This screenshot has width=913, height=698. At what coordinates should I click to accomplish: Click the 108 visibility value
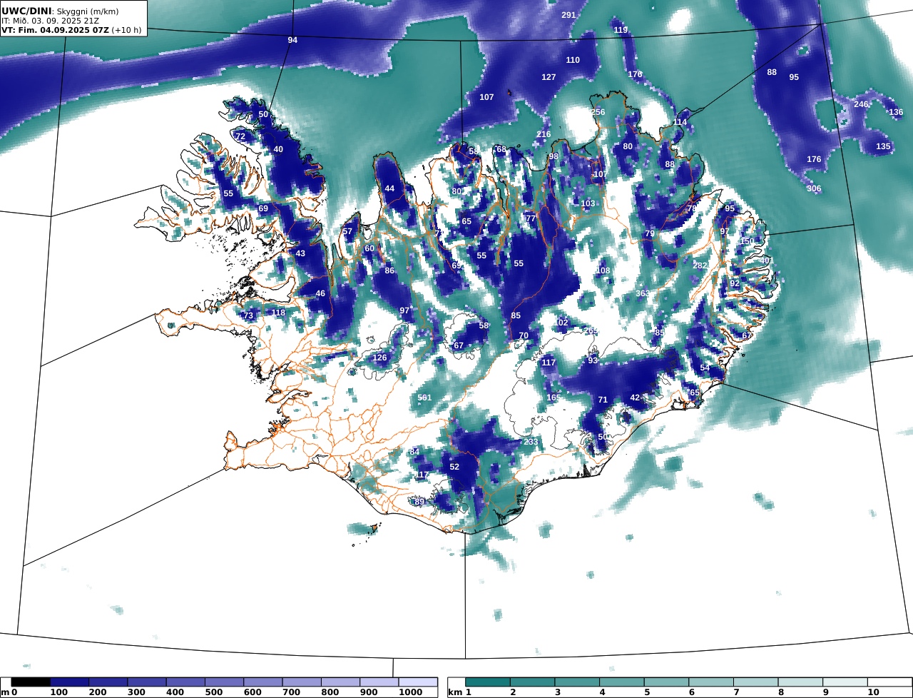pyautogui.click(x=603, y=270)
